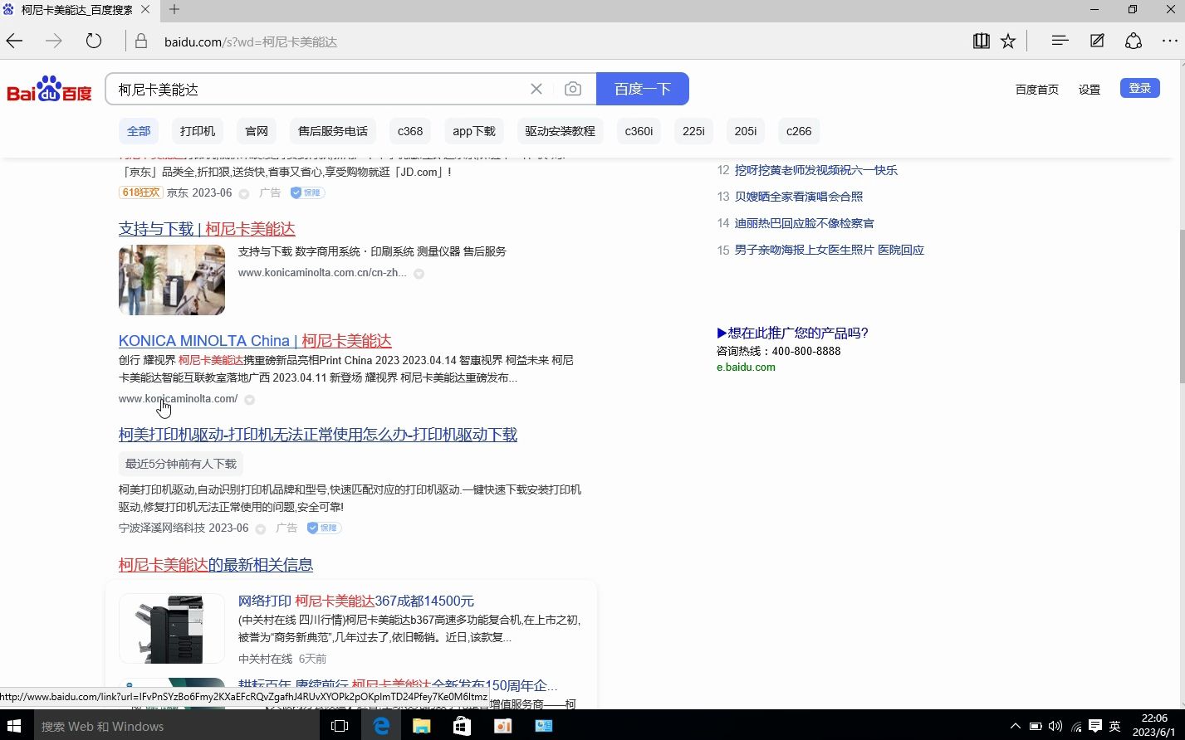Share the page using the share icon
The height and width of the screenshot is (740, 1185).
coord(1133,40)
